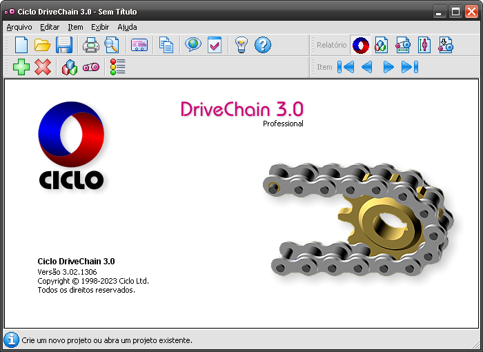This screenshot has width=483, height=352.
Task: Click the window title bar app icon
Action: tap(10, 12)
